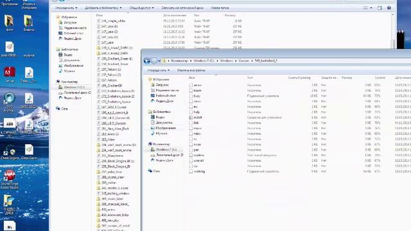
Task: Open the Упорядочить dropdown in front window
Action: coord(159,70)
